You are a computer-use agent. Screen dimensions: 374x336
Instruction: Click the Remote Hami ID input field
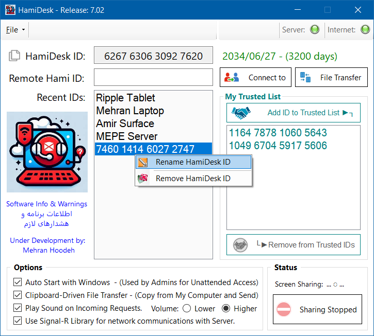153,78
